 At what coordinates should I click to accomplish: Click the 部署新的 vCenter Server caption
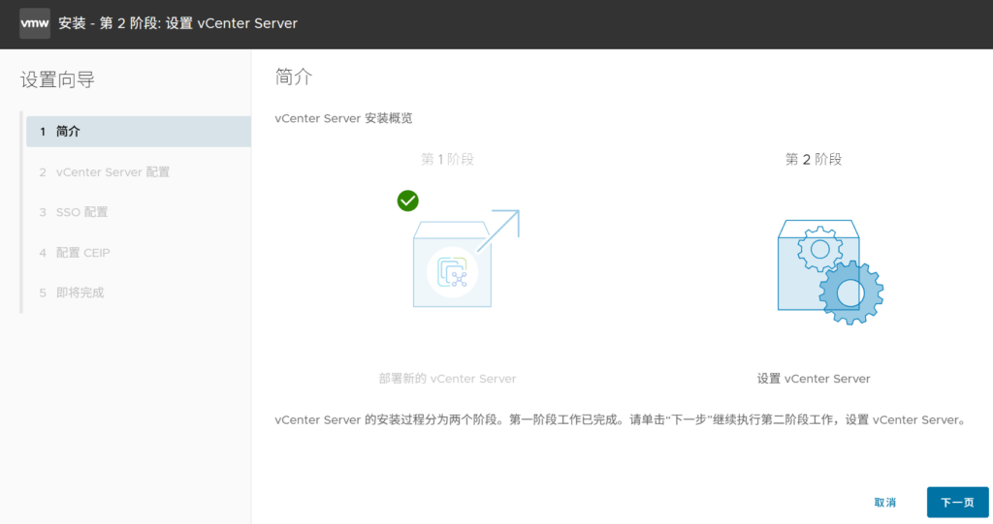coord(448,379)
